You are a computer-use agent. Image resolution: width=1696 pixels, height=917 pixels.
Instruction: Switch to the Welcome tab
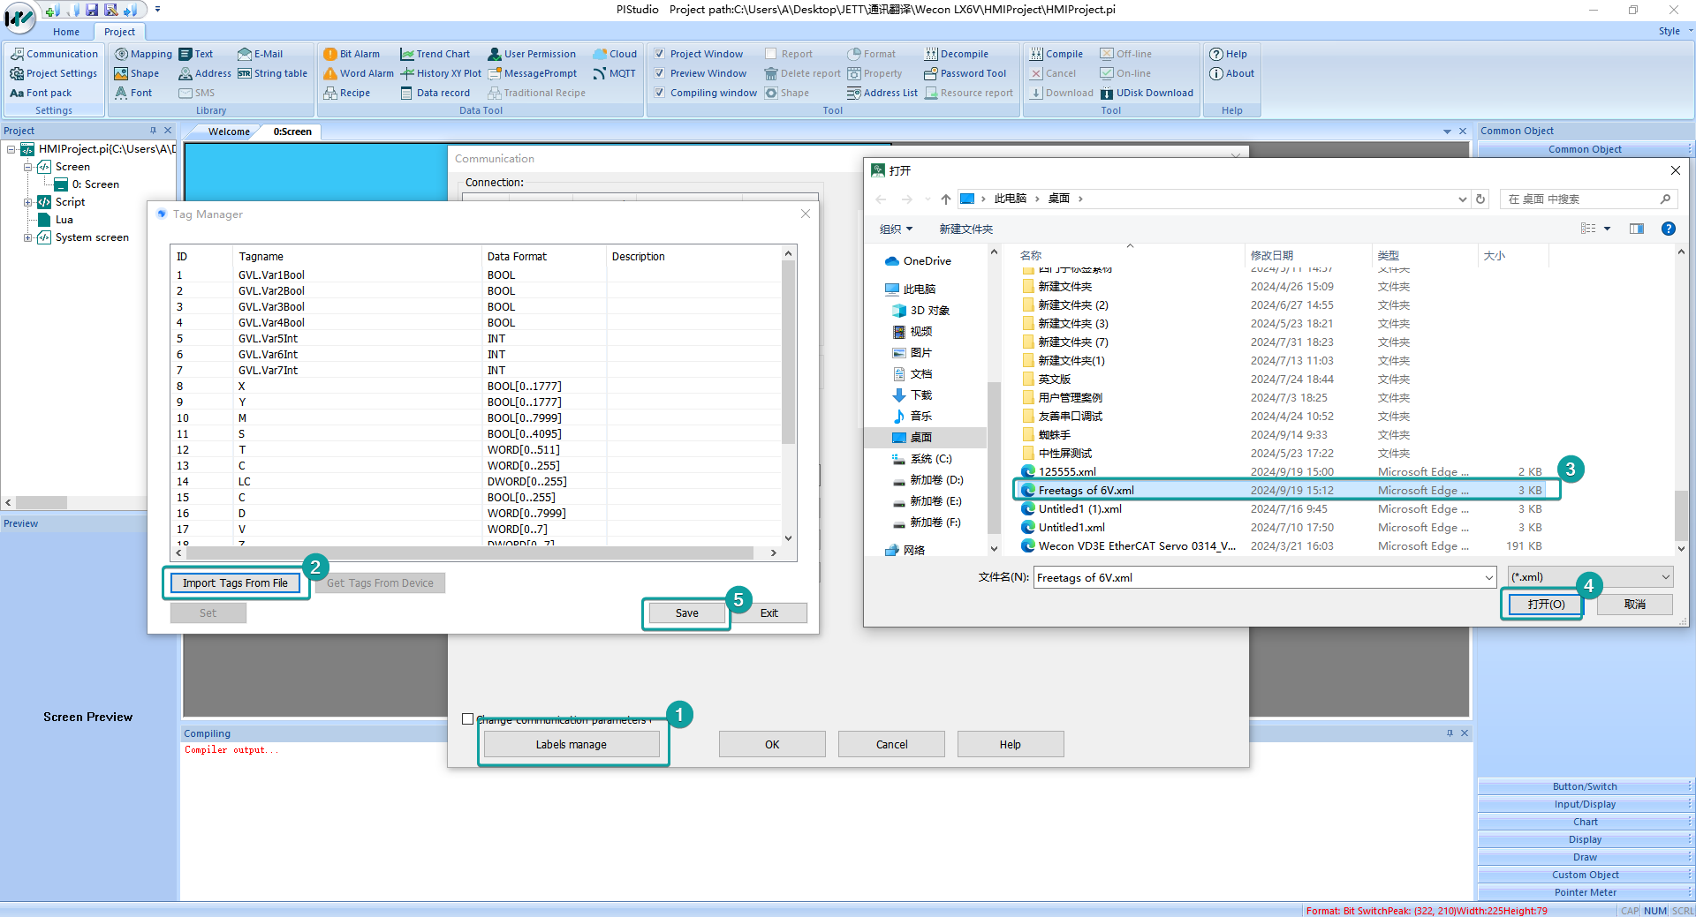point(229,132)
